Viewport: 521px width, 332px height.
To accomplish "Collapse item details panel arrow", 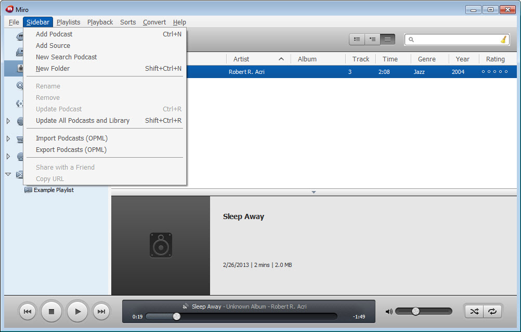I will pos(314,193).
